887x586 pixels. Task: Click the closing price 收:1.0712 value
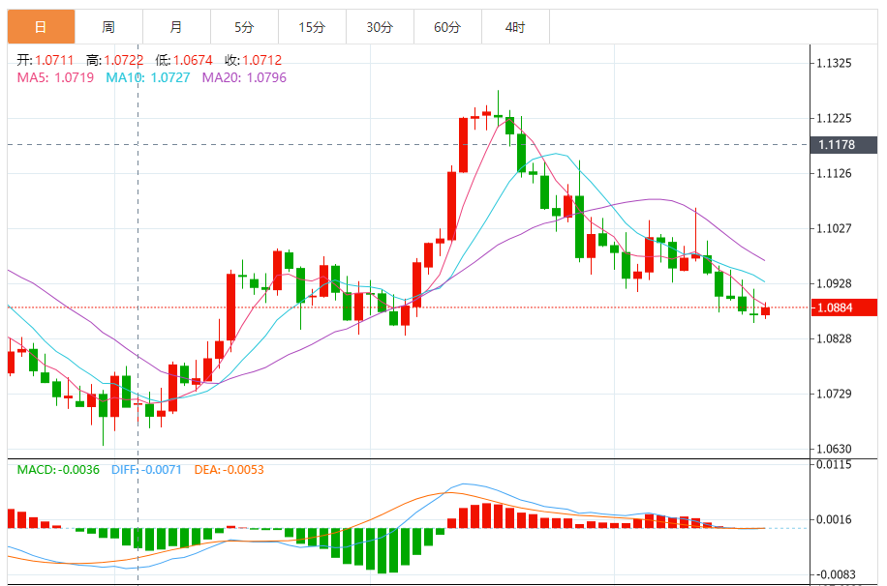[253, 60]
